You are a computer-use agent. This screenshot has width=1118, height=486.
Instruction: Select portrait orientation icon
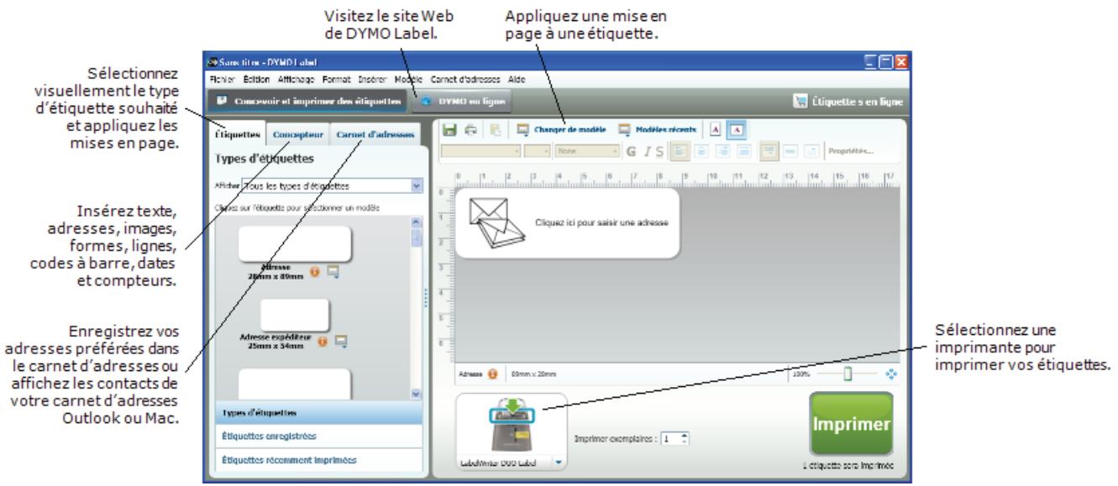click(x=716, y=130)
